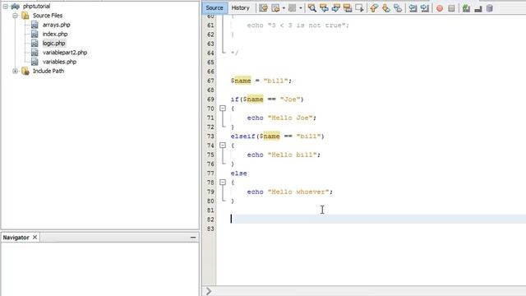This screenshot has height=296, width=526.
Task: Switch to the Source view tab
Action: click(215, 7)
